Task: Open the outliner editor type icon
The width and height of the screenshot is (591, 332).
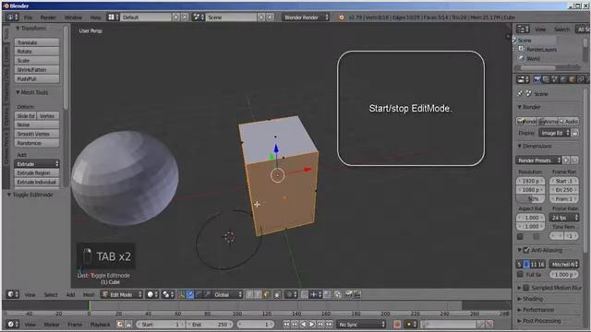Action: tap(523, 29)
